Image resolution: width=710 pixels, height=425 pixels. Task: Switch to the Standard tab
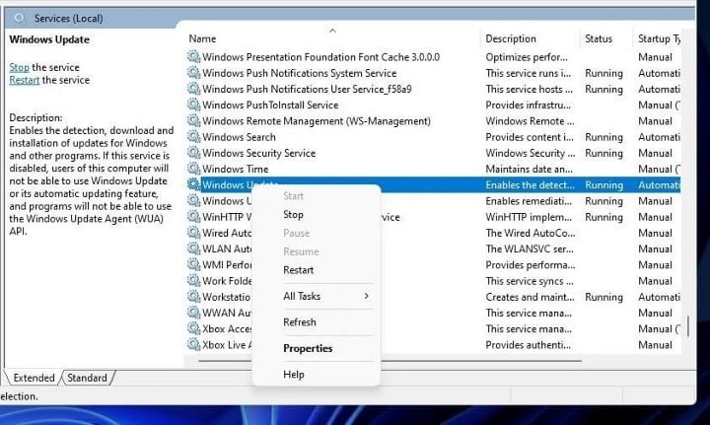[x=88, y=378]
